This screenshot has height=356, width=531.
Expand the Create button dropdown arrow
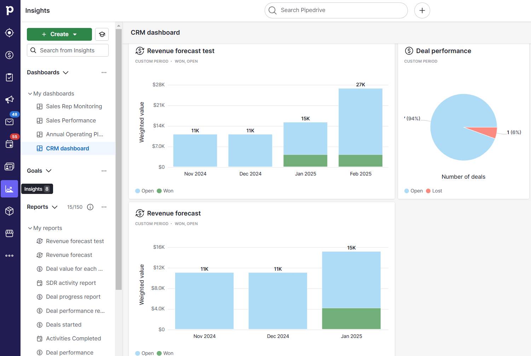pyautogui.click(x=75, y=34)
